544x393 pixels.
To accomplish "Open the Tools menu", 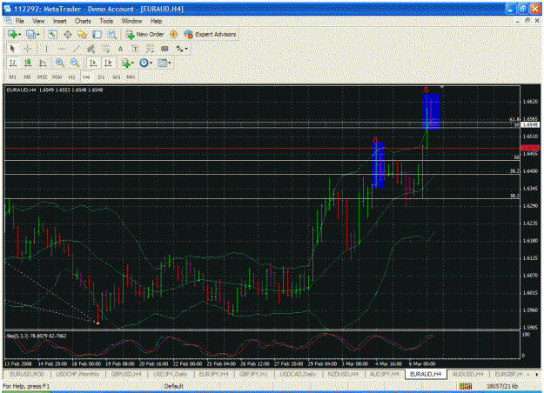I will (106, 21).
